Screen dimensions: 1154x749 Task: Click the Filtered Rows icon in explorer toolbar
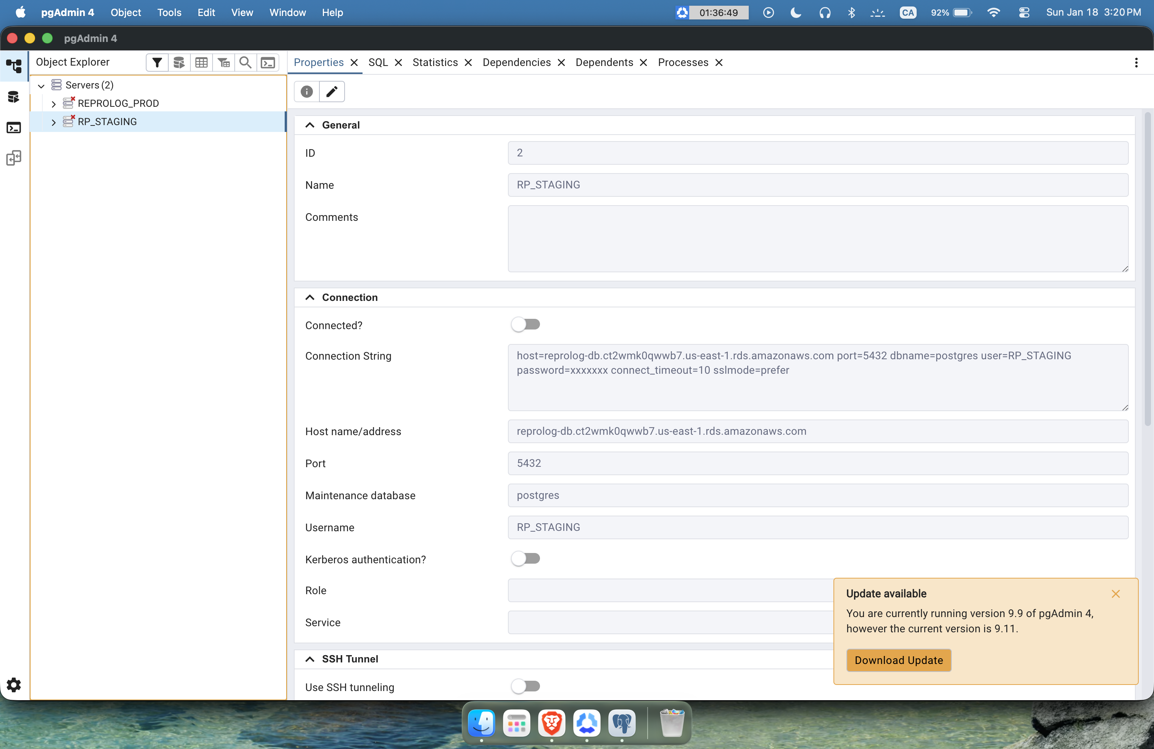224,63
